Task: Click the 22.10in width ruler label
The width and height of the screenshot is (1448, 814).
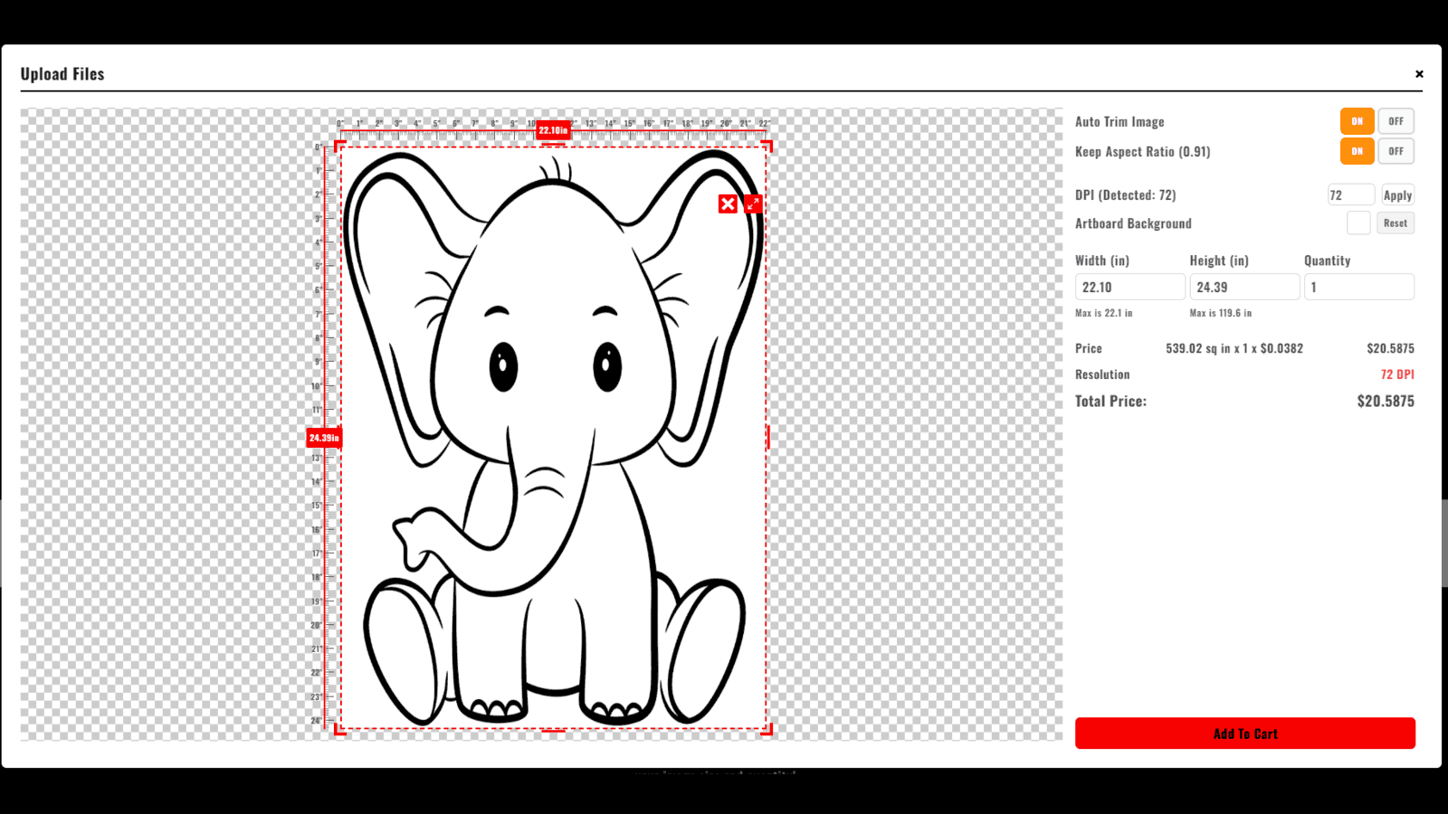Action: [x=553, y=130]
